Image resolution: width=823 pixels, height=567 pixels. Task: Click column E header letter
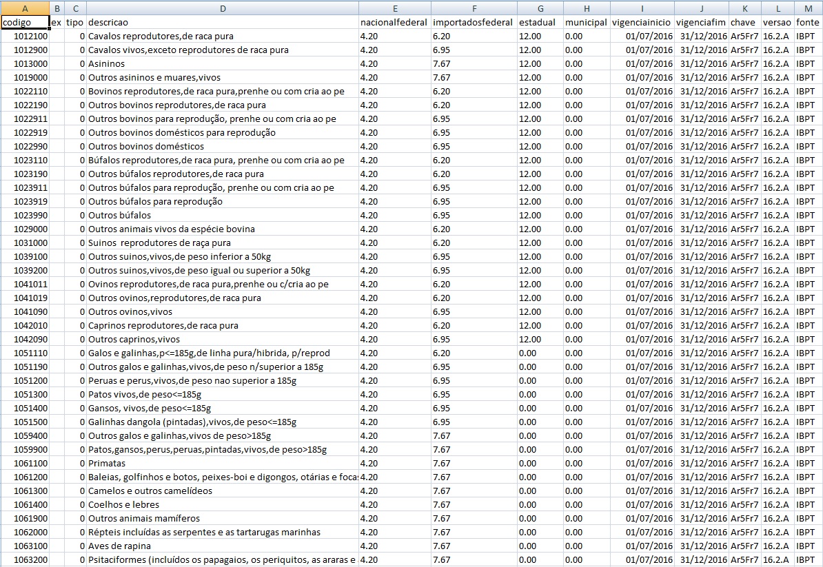point(394,8)
